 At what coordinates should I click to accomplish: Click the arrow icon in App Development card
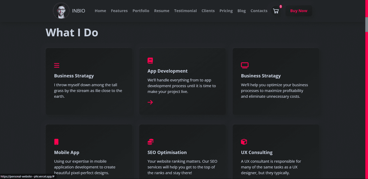[150, 102]
